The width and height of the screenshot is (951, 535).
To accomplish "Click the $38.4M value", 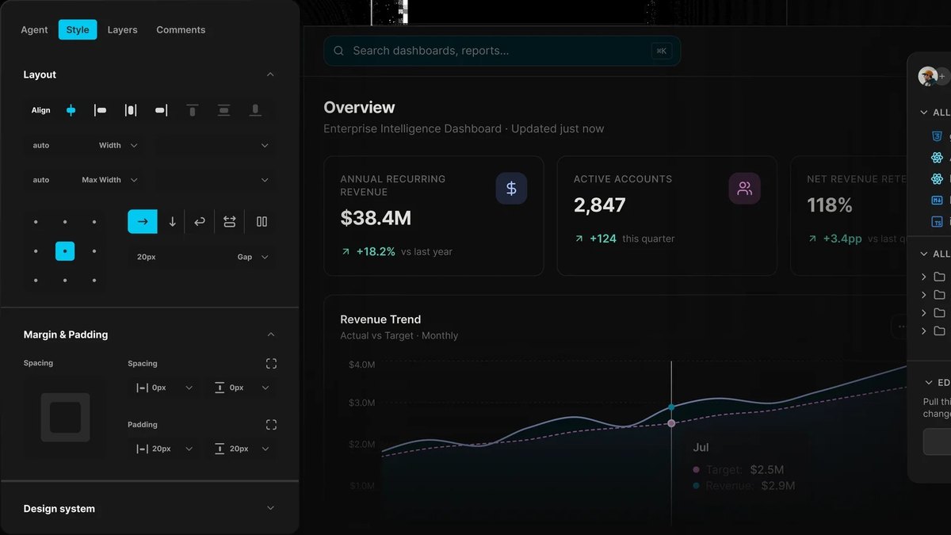I will [376, 218].
